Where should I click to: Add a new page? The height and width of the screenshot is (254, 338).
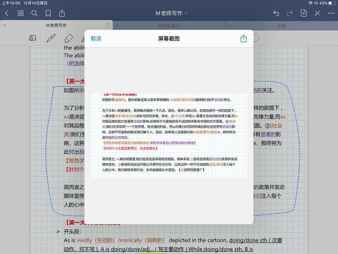tap(304, 13)
